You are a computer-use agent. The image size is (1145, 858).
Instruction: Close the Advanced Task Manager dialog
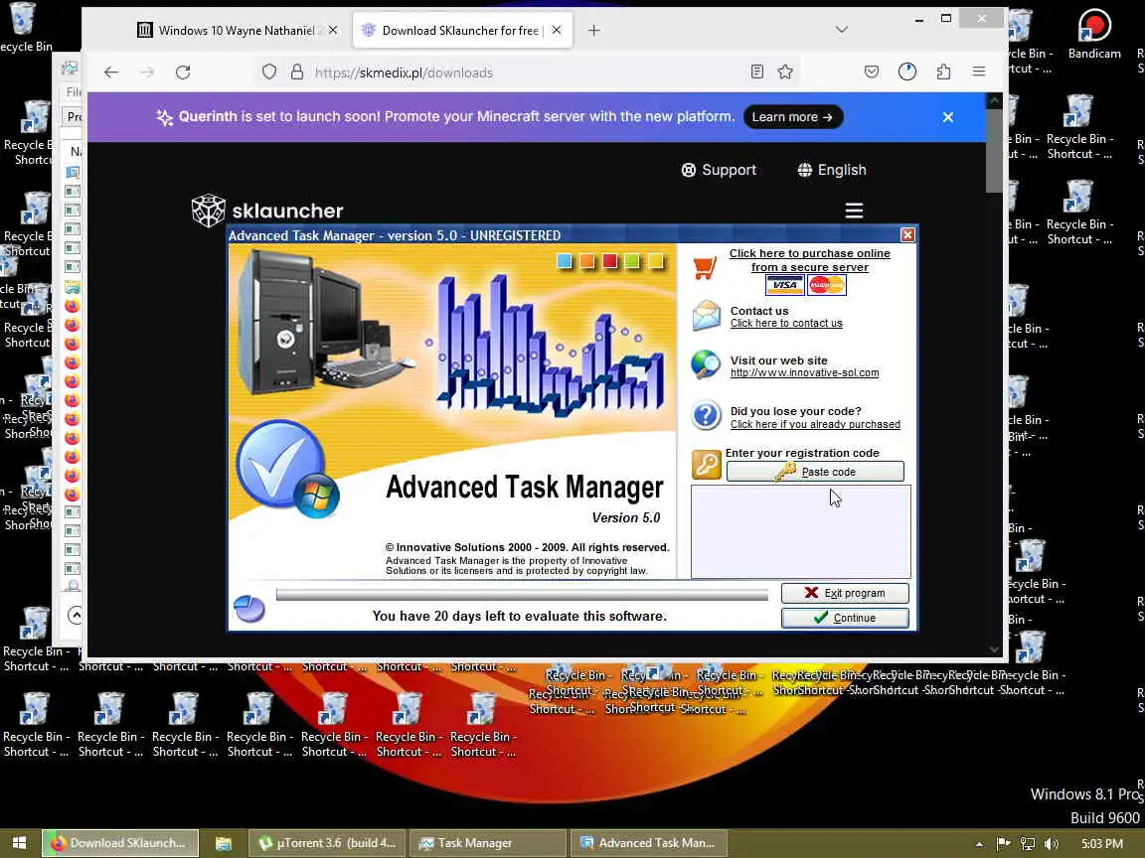906,235
